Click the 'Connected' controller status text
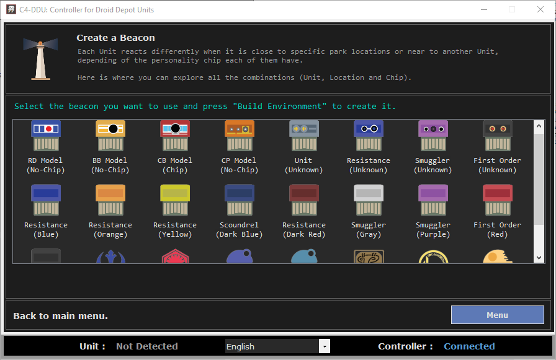The image size is (556, 360). tap(469, 346)
